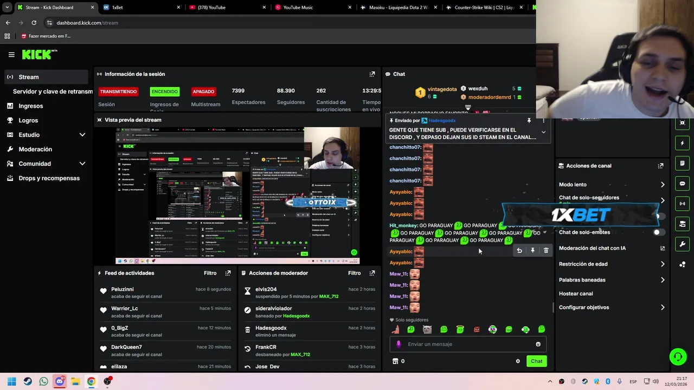
Task: Open WhatsApp from the taskbar
Action: pyautogui.click(x=43, y=381)
